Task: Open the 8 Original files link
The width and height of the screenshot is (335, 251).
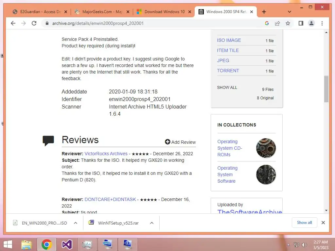Action: click(265, 98)
